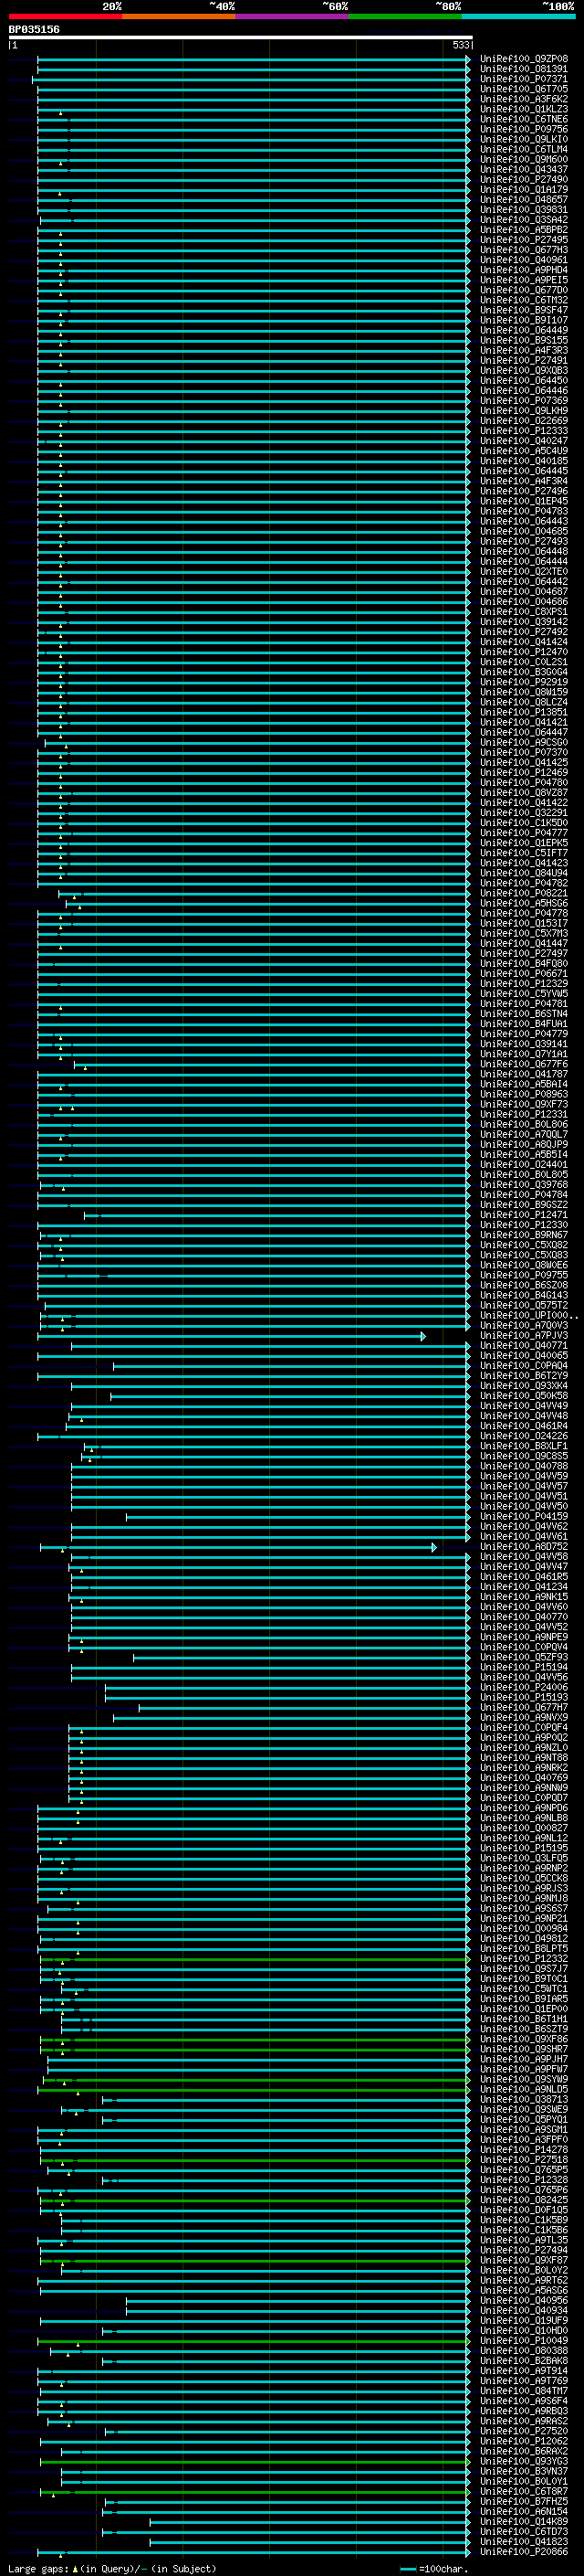584x2576 pixels.
Task: Open hit UniRef100_Q41234
Action: (x=524, y=1586)
